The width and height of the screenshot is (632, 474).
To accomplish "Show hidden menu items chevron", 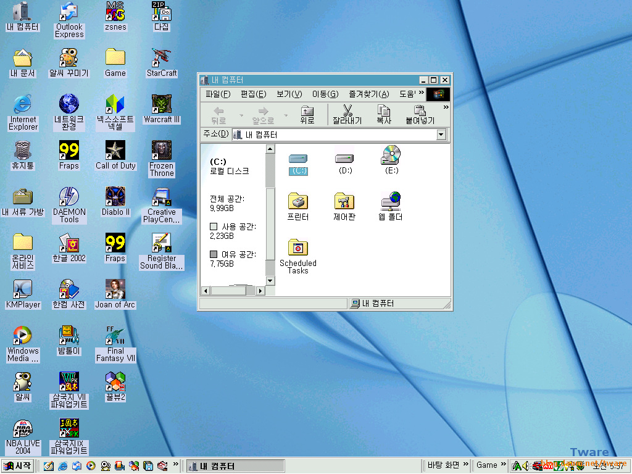I will pyautogui.click(x=421, y=93).
